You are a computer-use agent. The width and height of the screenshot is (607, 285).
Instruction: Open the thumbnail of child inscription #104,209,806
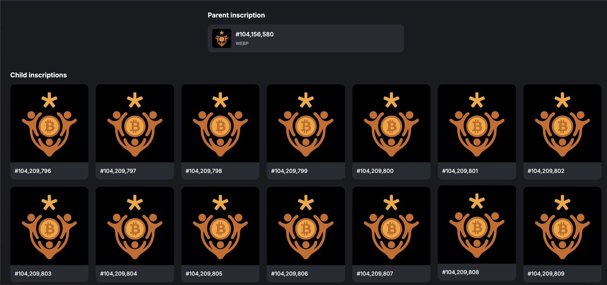pyautogui.click(x=306, y=226)
